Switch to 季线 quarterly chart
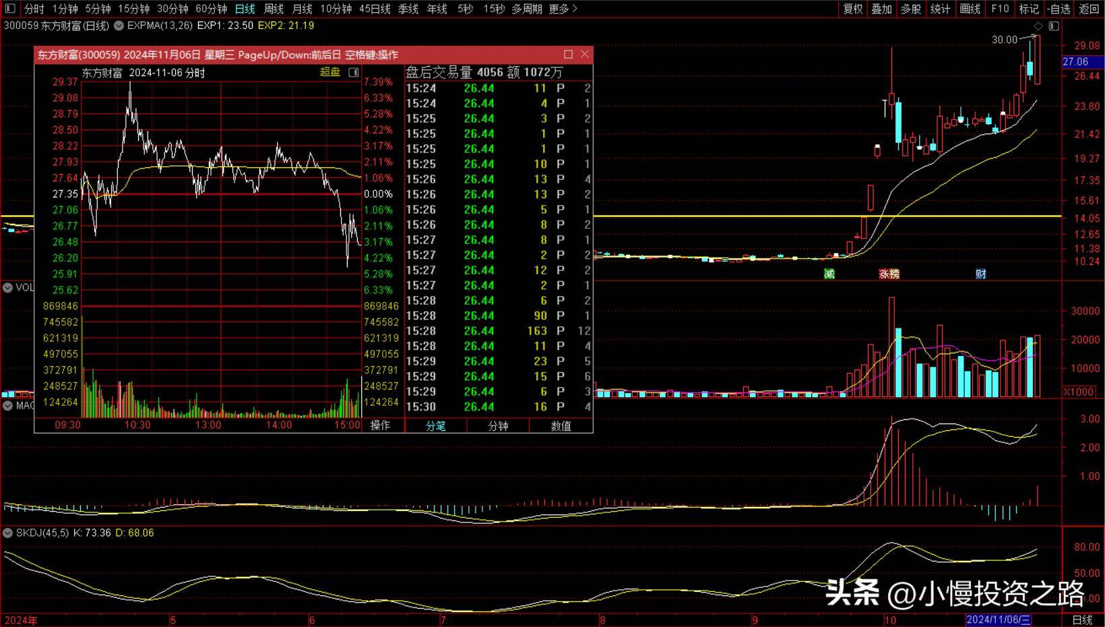The width and height of the screenshot is (1105, 627). click(408, 9)
